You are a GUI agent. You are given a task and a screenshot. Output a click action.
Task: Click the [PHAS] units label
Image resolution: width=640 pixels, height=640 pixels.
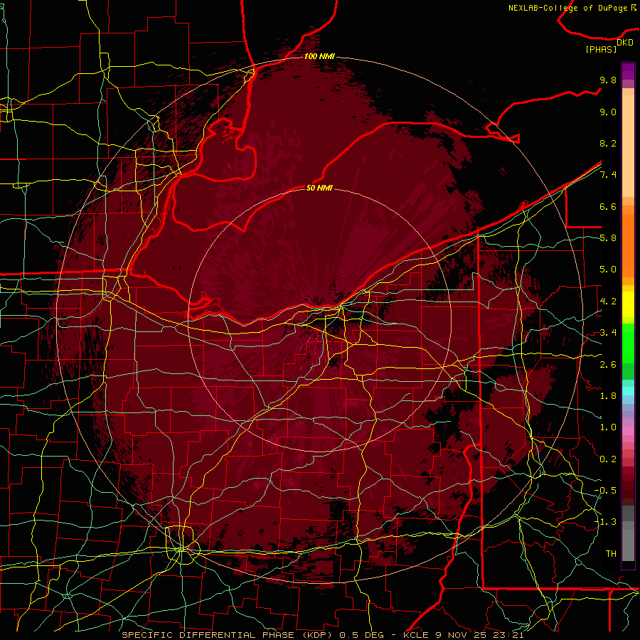tap(601, 49)
